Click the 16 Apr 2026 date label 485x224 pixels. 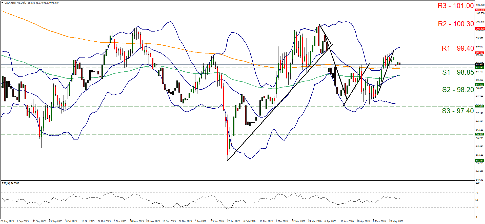click(x=347, y=221)
